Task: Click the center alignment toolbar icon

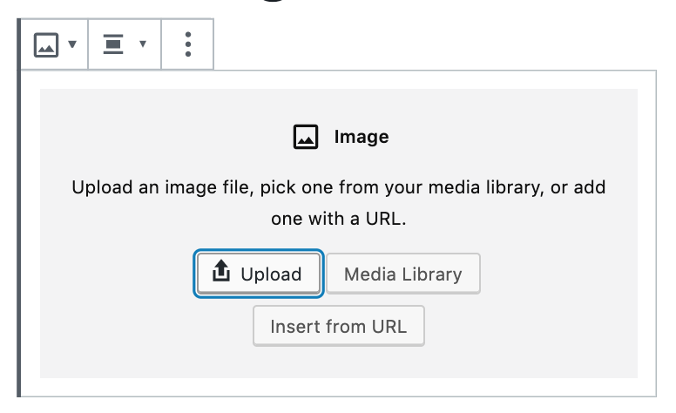Action: click(x=113, y=44)
